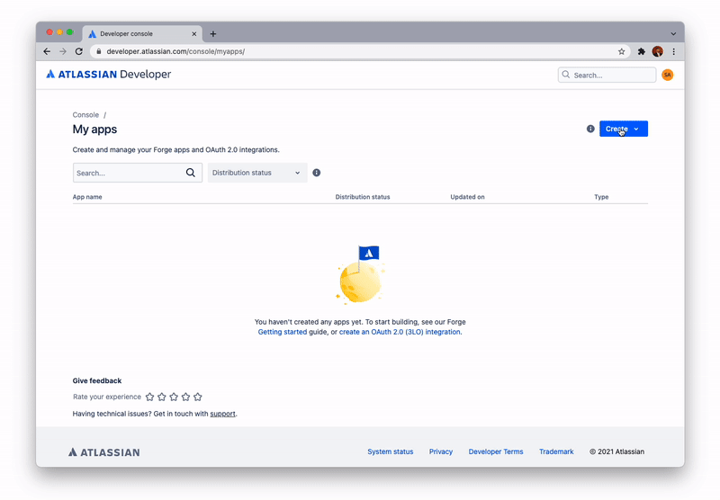
Task: Expand the Distribution status filter dropdown
Action: 257,173
